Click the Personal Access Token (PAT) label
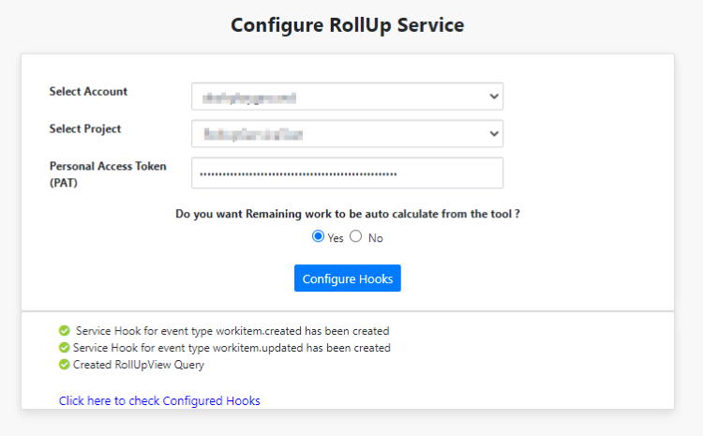 coord(107,173)
